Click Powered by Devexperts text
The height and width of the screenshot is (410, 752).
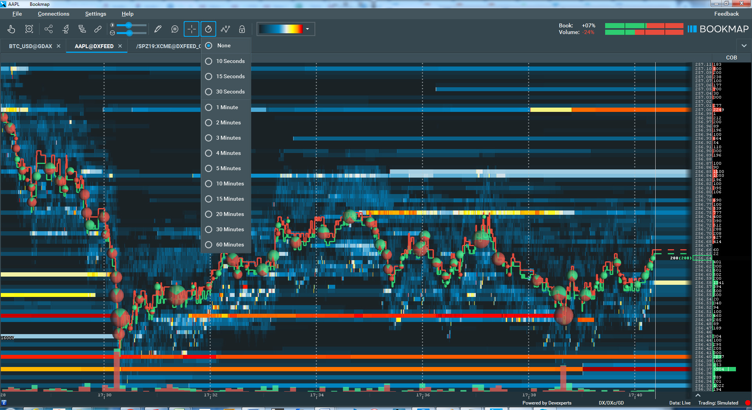[547, 403]
